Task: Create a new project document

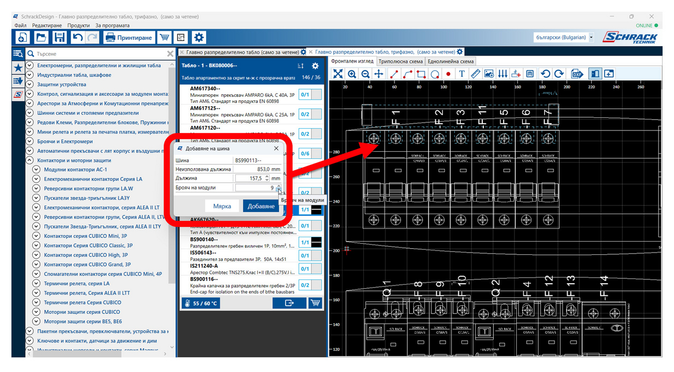Action: [22, 37]
